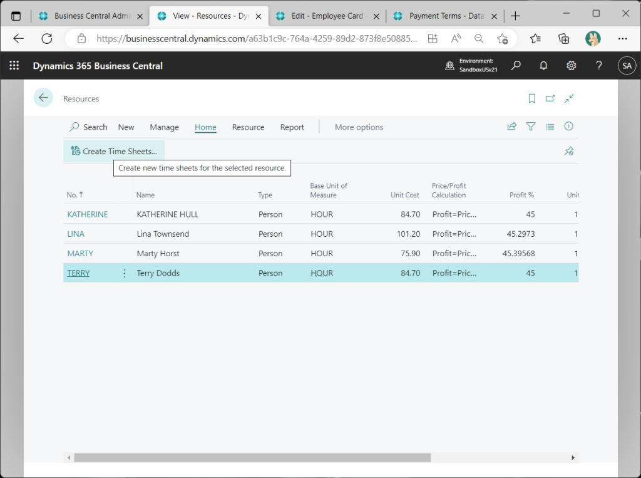Select the 101.20 unit cost cell
This screenshot has height=478, width=641.
pos(408,234)
